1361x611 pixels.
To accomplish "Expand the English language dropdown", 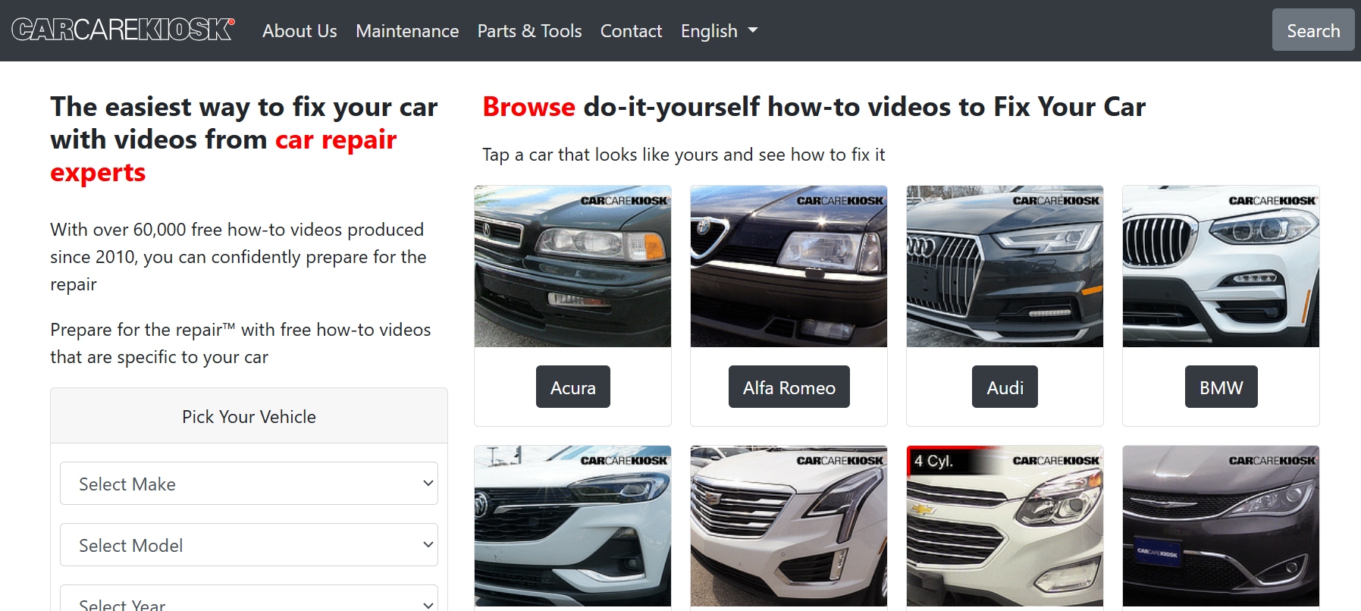I will click(719, 31).
